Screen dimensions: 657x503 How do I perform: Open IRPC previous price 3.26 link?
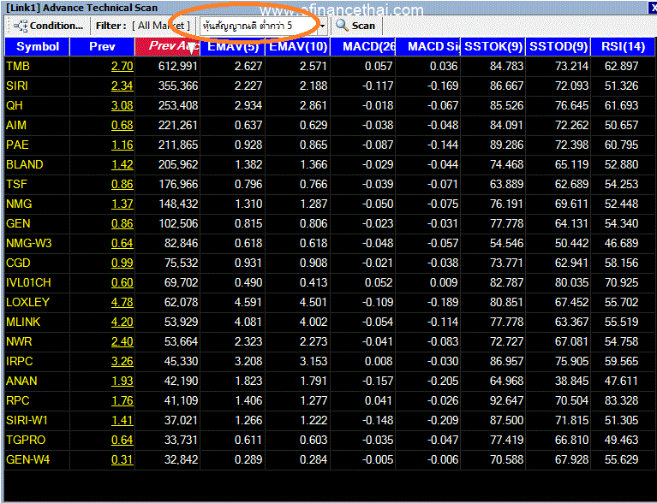122,361
